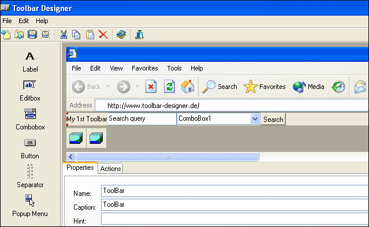Open the Forward button history dropdown arrow

(x=137, y=87)
